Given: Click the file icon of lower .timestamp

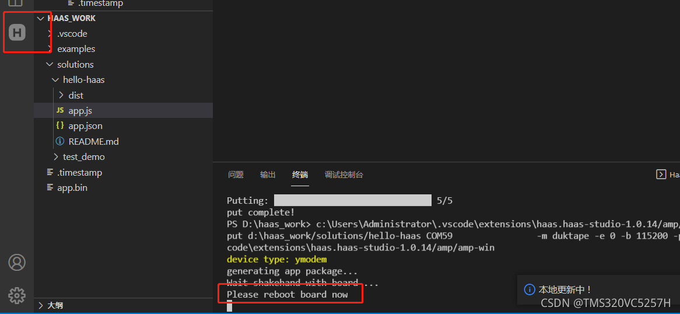Looking at the screenshot, I should 50,172.
